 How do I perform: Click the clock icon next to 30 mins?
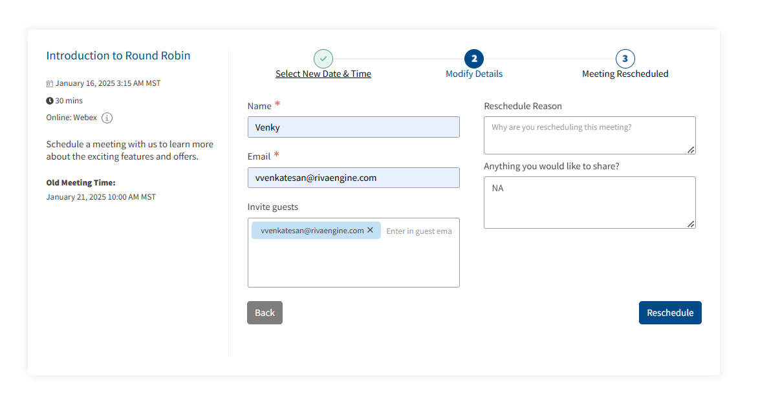click(x=50, y=101)
